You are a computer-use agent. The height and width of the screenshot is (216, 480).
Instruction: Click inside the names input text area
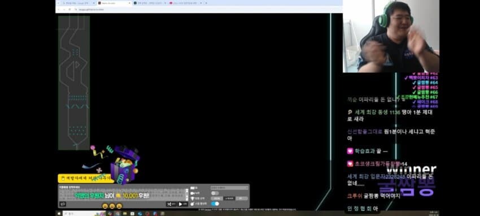123,195
